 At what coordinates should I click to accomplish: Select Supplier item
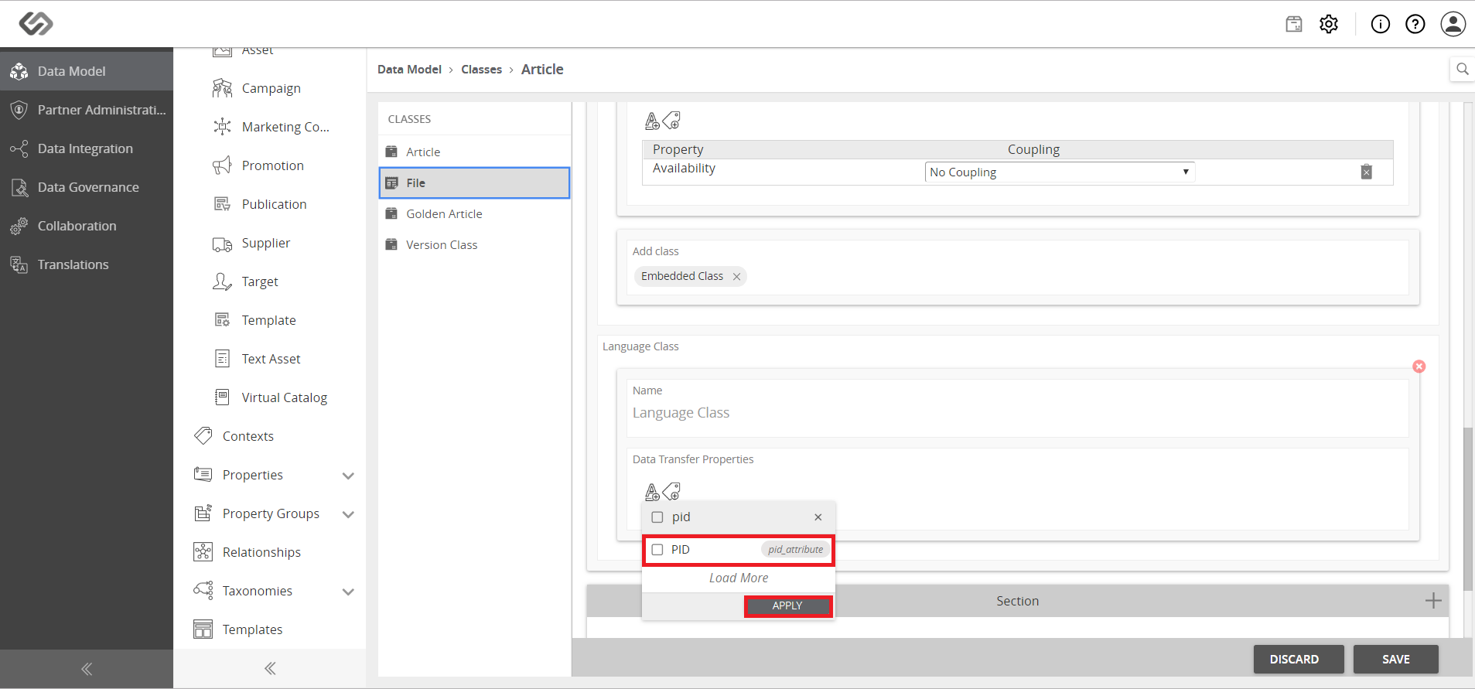[x=270, y=243]
